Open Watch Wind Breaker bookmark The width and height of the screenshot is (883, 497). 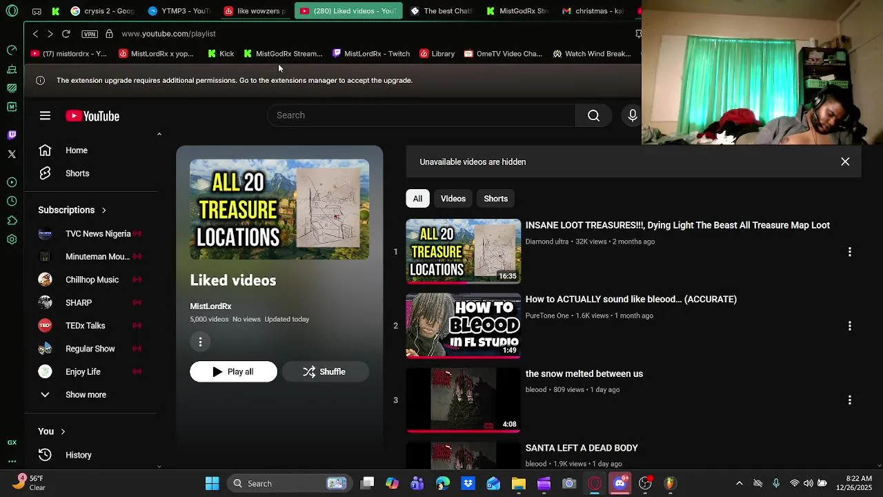click(x=591, y=54)
